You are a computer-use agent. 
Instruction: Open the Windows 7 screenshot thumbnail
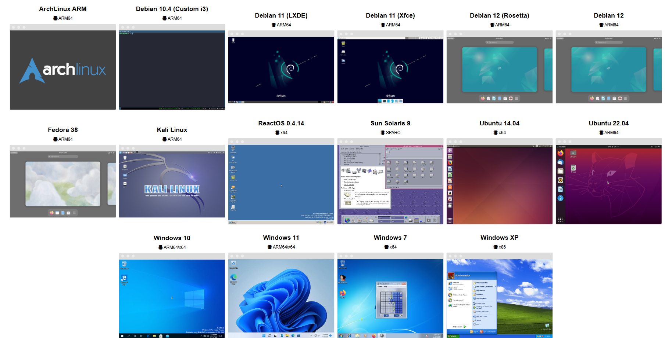[x=390, y=295]
